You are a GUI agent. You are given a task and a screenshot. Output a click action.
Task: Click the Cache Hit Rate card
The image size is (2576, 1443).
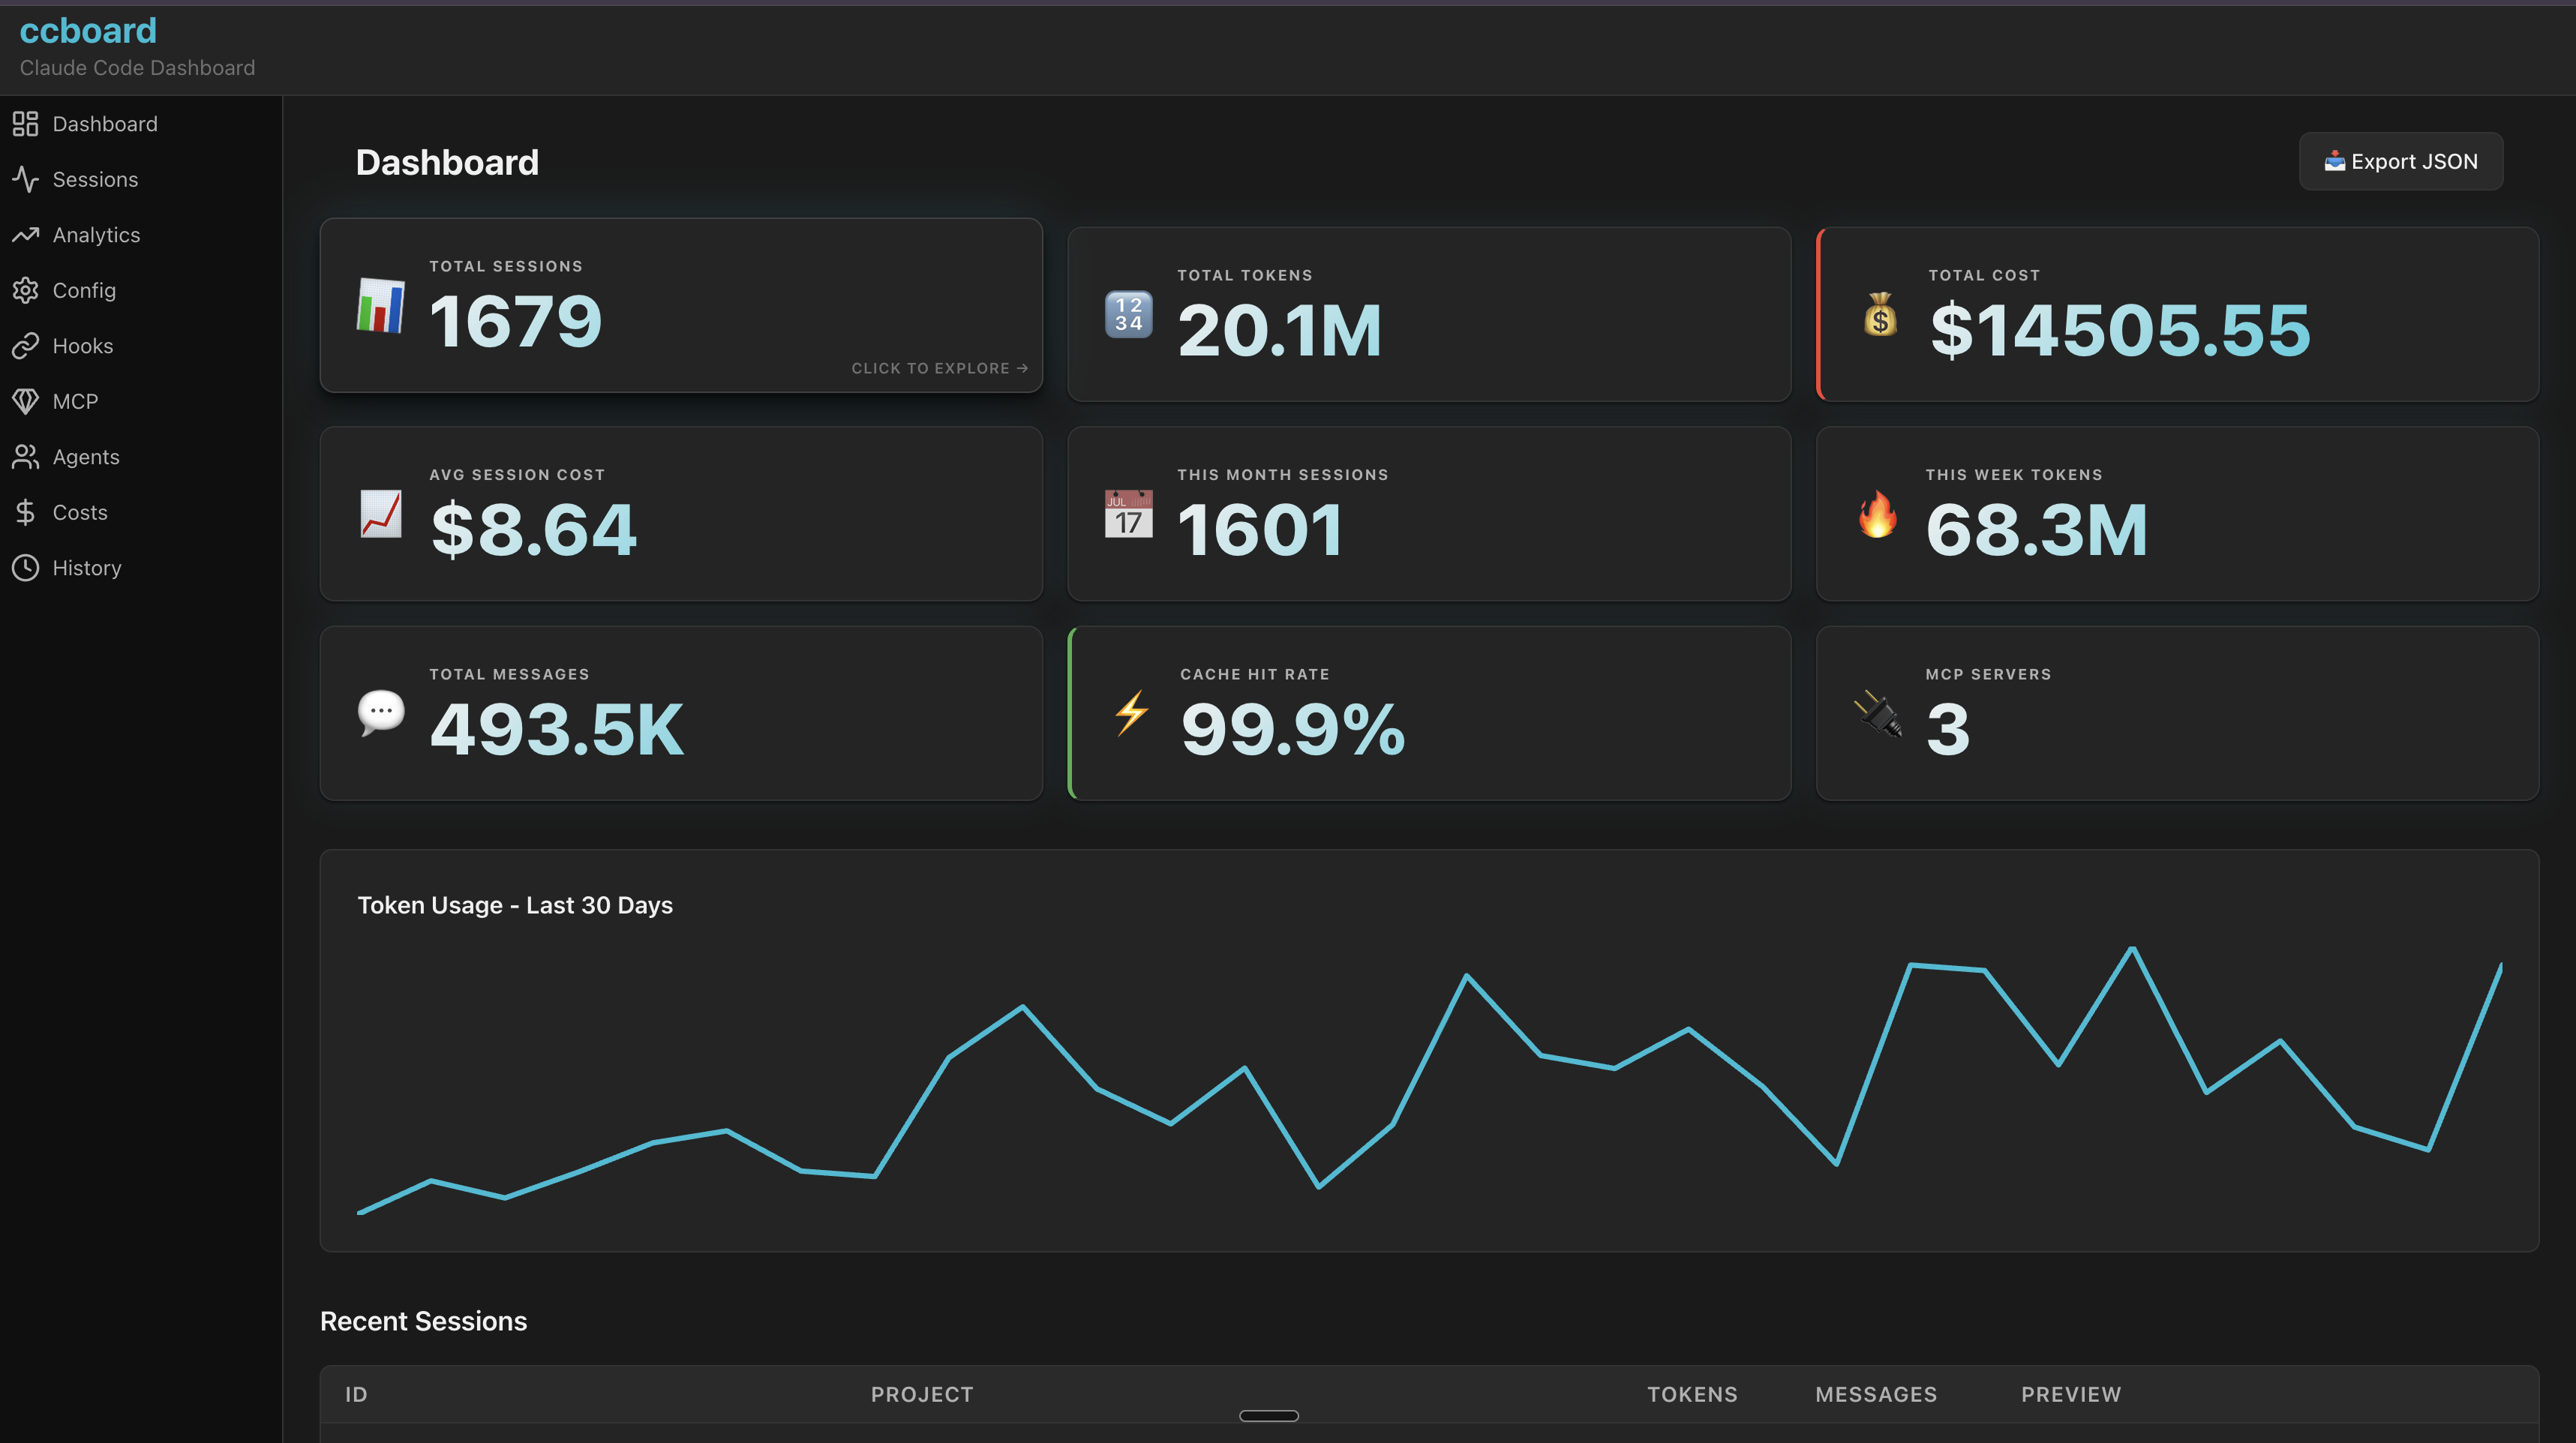point(1429,713)
